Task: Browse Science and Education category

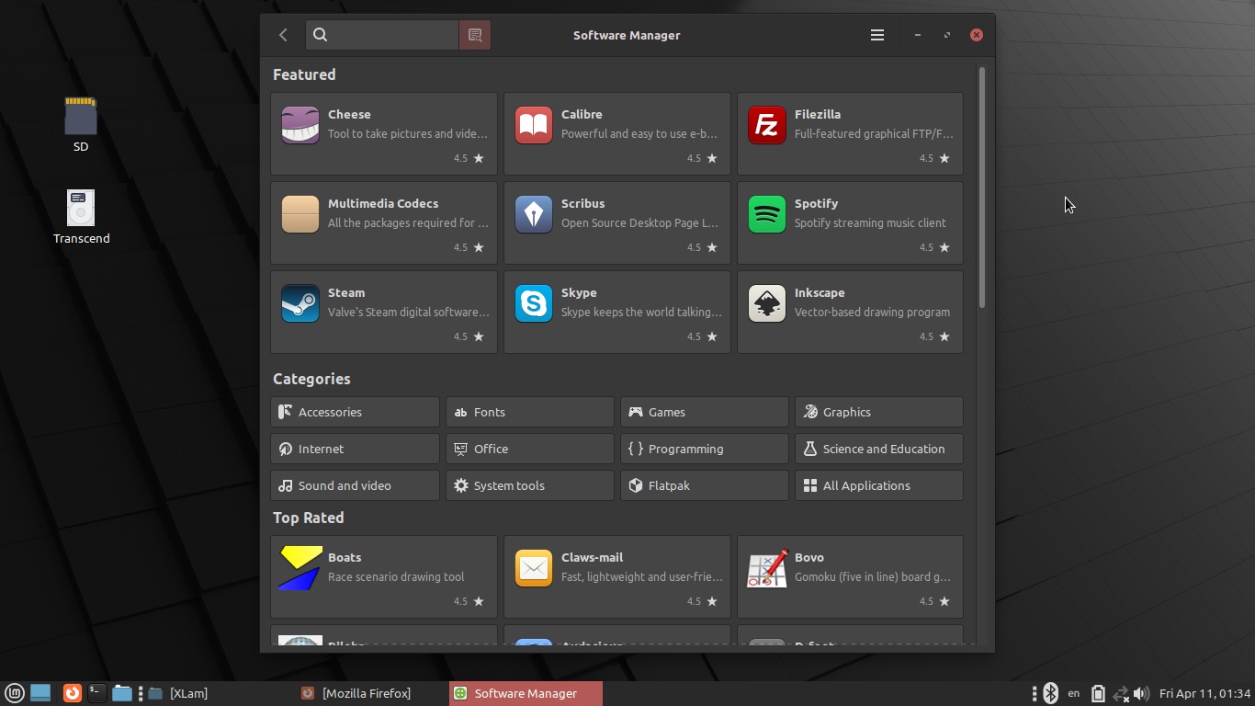Action: (878, 449)
